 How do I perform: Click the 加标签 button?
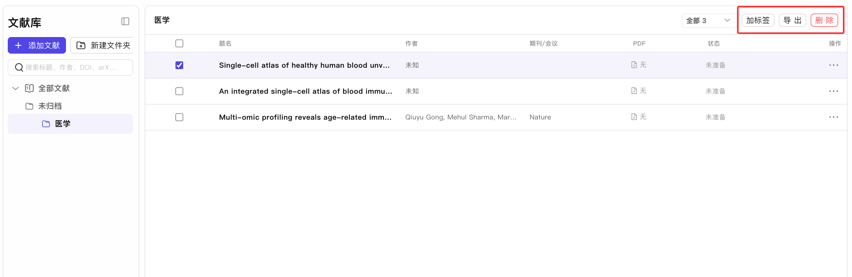[758, 20]
